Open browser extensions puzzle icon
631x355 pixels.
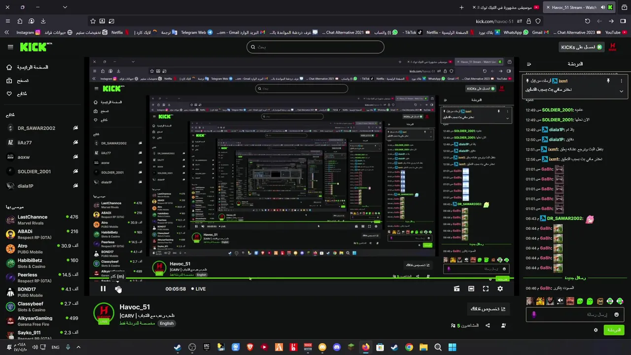tap(20, 21)
